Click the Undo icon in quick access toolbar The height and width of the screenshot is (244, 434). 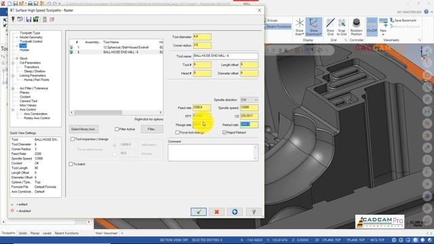coord(49,4)
